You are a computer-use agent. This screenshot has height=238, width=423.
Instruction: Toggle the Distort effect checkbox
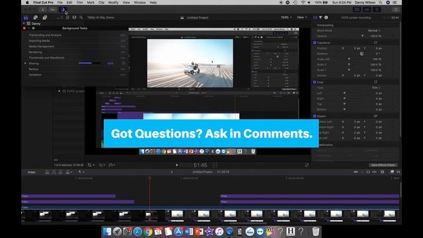[x=315, y=116]
